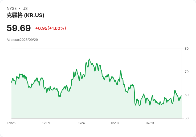Click the highest peak of the price line

(x=89, y=59)
